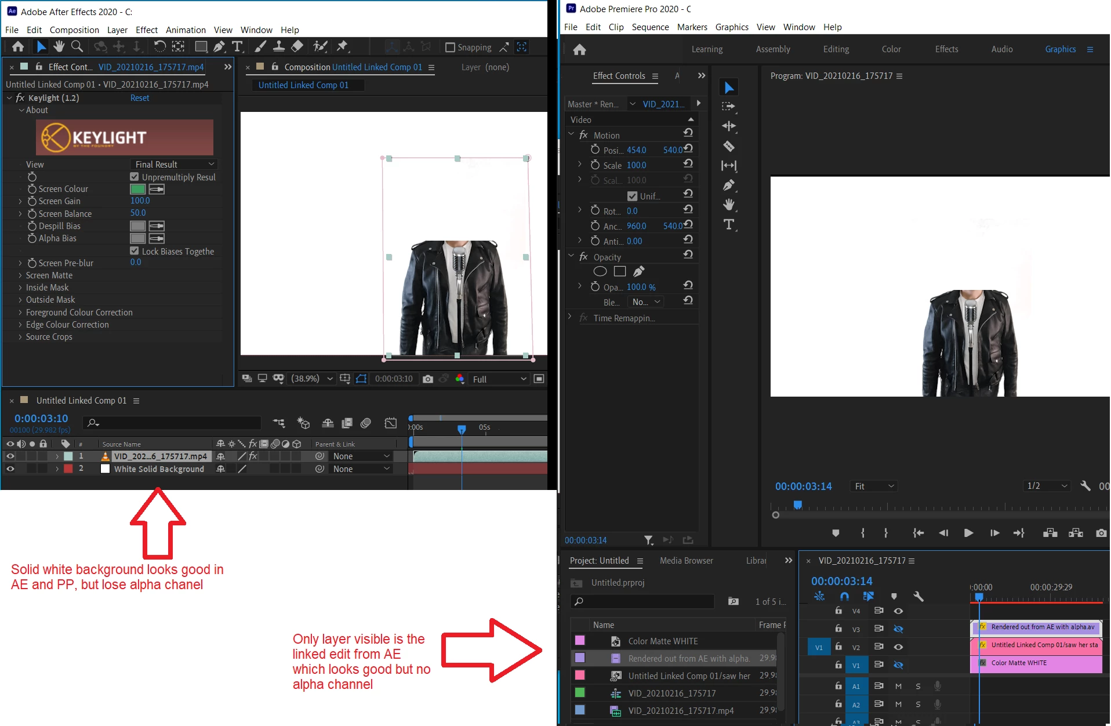The image size is (1111, 726).
Task: Take snapshot in After Effects composition viewer
Action: [x=428, y=379]
